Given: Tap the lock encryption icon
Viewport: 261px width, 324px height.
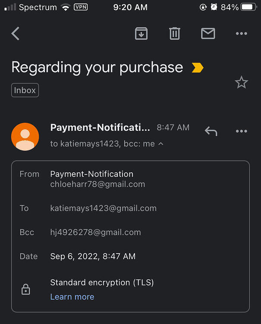Looking at the screenshot, I should click(26, 289).
